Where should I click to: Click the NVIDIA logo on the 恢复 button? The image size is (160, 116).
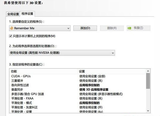[x=129, y=28]
